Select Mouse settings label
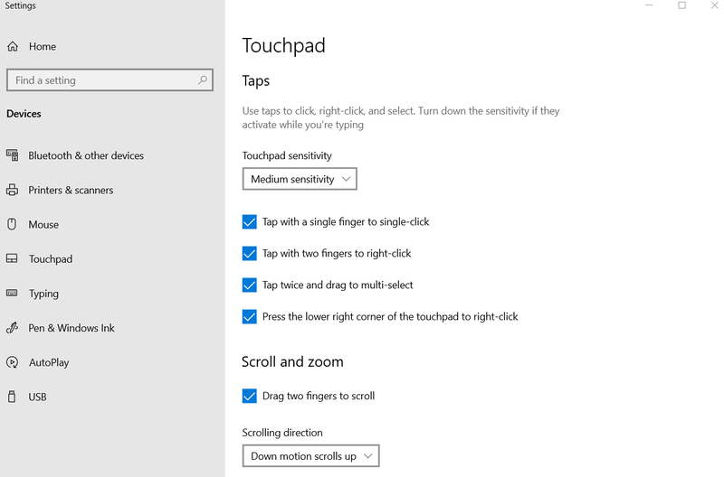The height and width of the screenshot is (477, 724). [x=43, y=224]
